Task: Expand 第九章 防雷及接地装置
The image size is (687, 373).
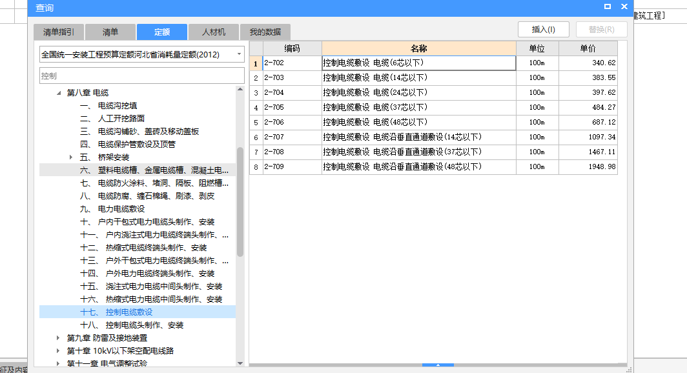Action: [58, 338]
